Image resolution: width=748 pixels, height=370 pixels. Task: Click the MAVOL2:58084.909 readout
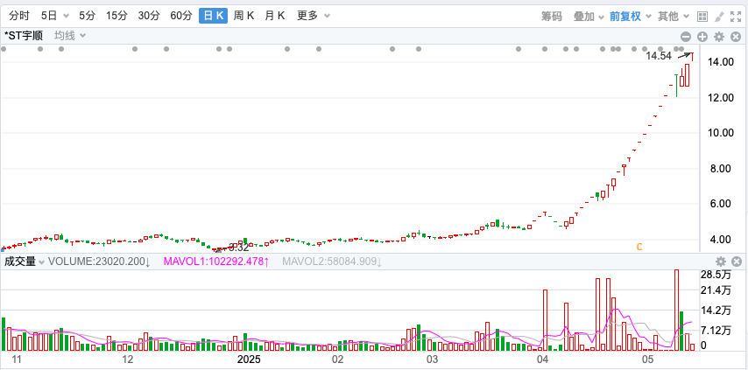(332, 262)
